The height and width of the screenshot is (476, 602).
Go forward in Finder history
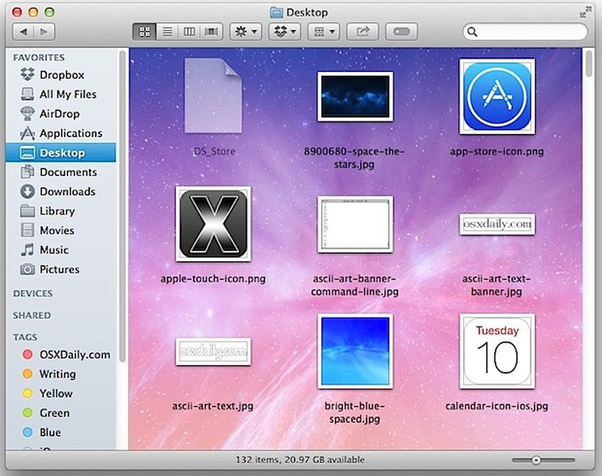(44, 32)
